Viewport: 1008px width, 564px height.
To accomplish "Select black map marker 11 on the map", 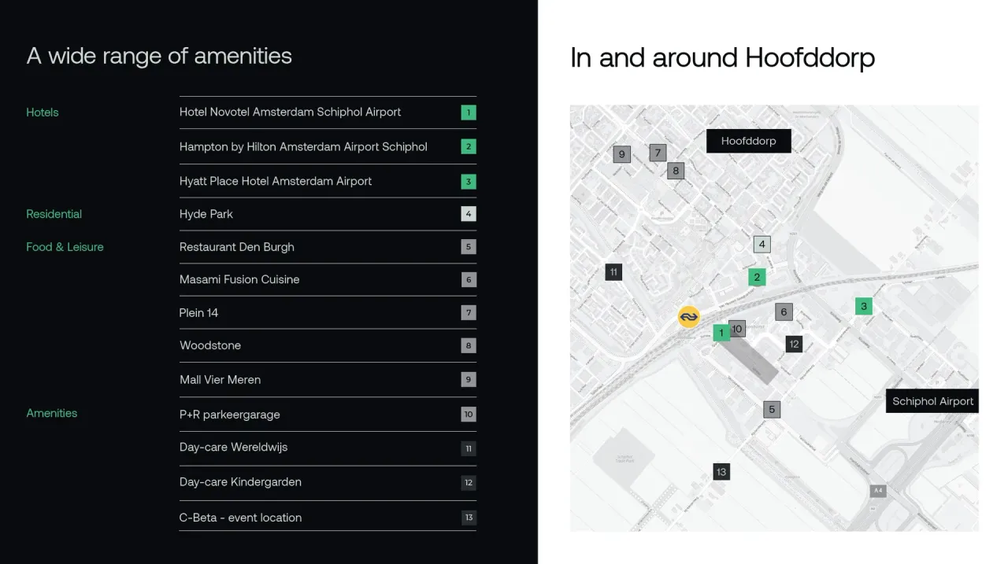I will [x=613, y=272].
